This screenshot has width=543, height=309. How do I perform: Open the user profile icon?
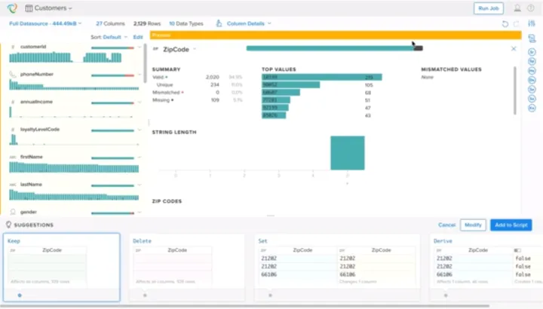click(x=517, y=8)
